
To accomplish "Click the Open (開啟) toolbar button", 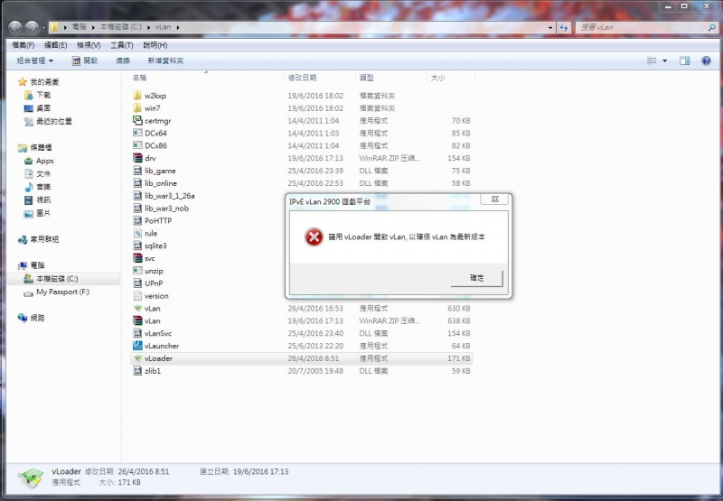I will pyautogui.click(x=85, y=60).
